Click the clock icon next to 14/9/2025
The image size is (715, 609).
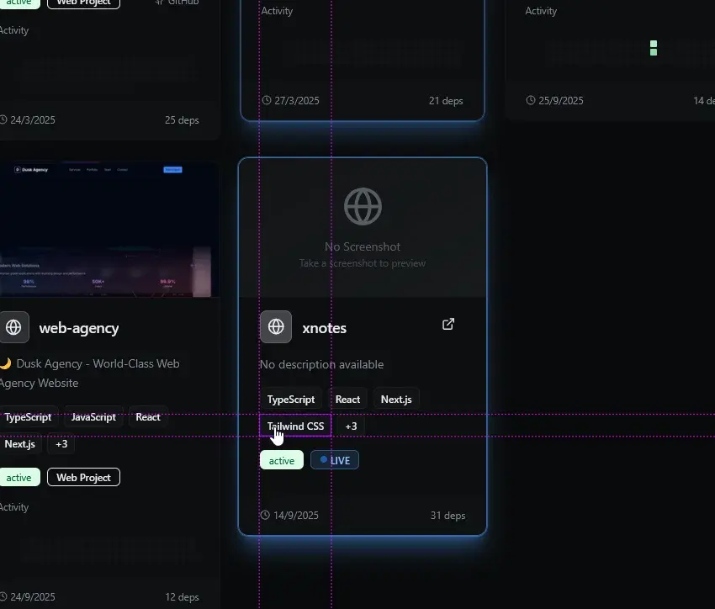click(266, 515)
